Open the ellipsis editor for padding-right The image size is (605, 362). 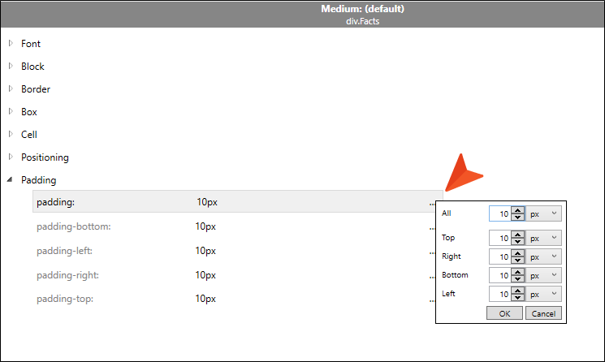coord(432,278)
